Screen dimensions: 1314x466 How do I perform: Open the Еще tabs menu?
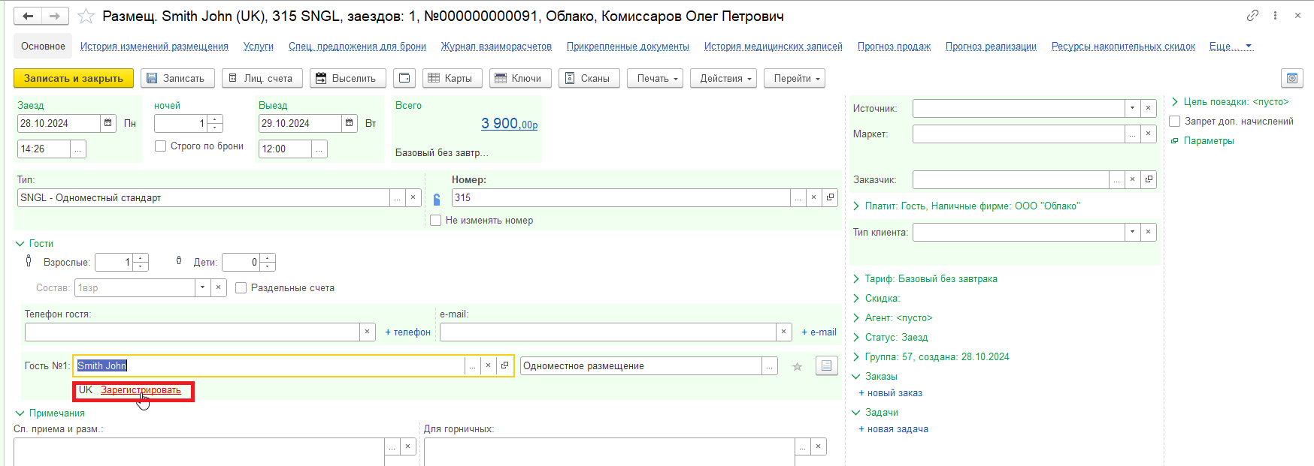tap(1231, 46)
